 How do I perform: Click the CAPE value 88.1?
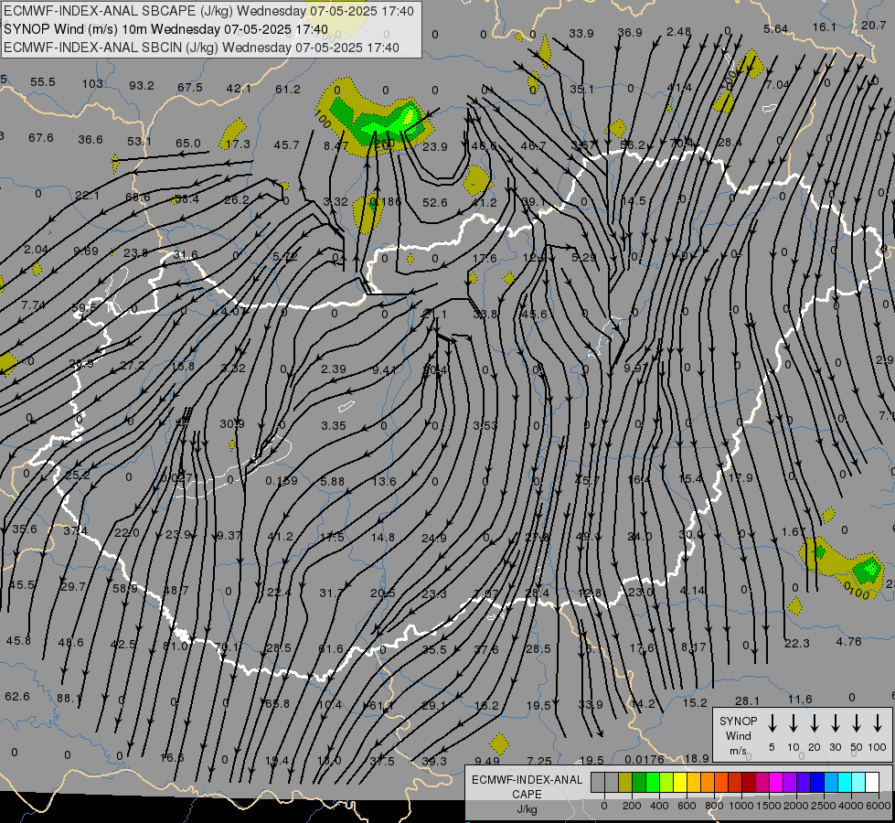tap(69, 698)
